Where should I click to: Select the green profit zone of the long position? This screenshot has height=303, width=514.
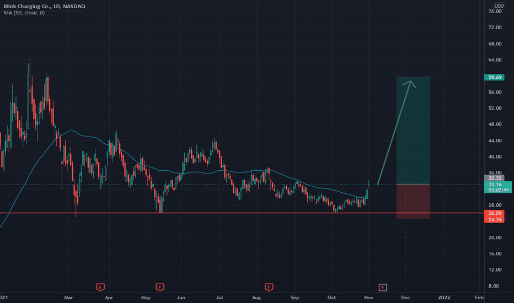pyautogui.click(x=413, y=131)
